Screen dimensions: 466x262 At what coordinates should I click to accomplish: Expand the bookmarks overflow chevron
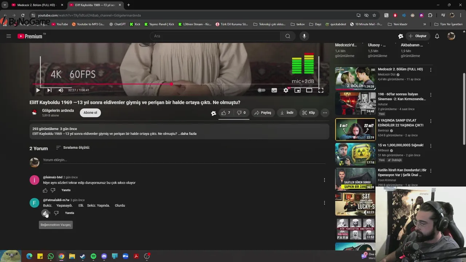click(x=424, y=24)
